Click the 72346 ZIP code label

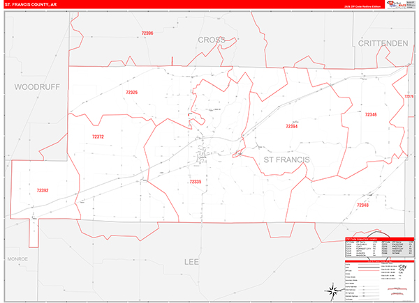point(371,115)
